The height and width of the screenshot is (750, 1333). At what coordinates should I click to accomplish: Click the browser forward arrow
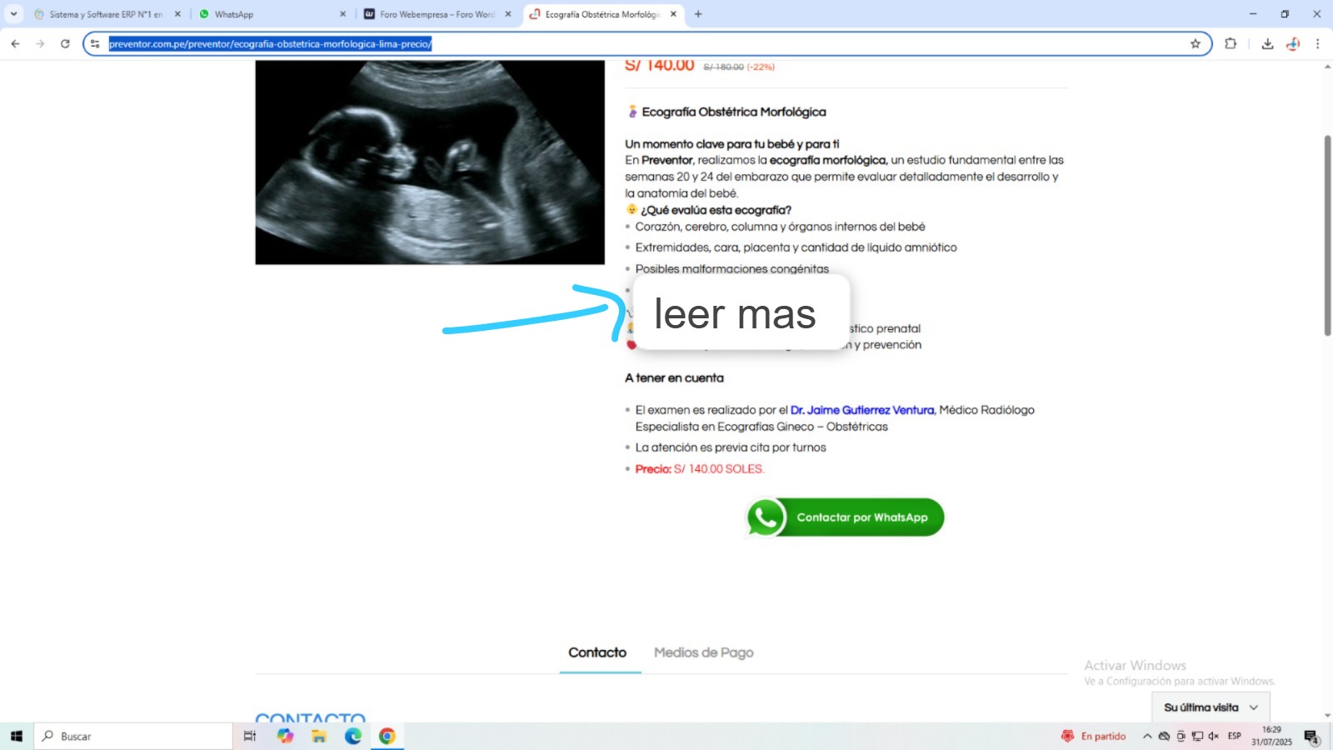[40, 44]
